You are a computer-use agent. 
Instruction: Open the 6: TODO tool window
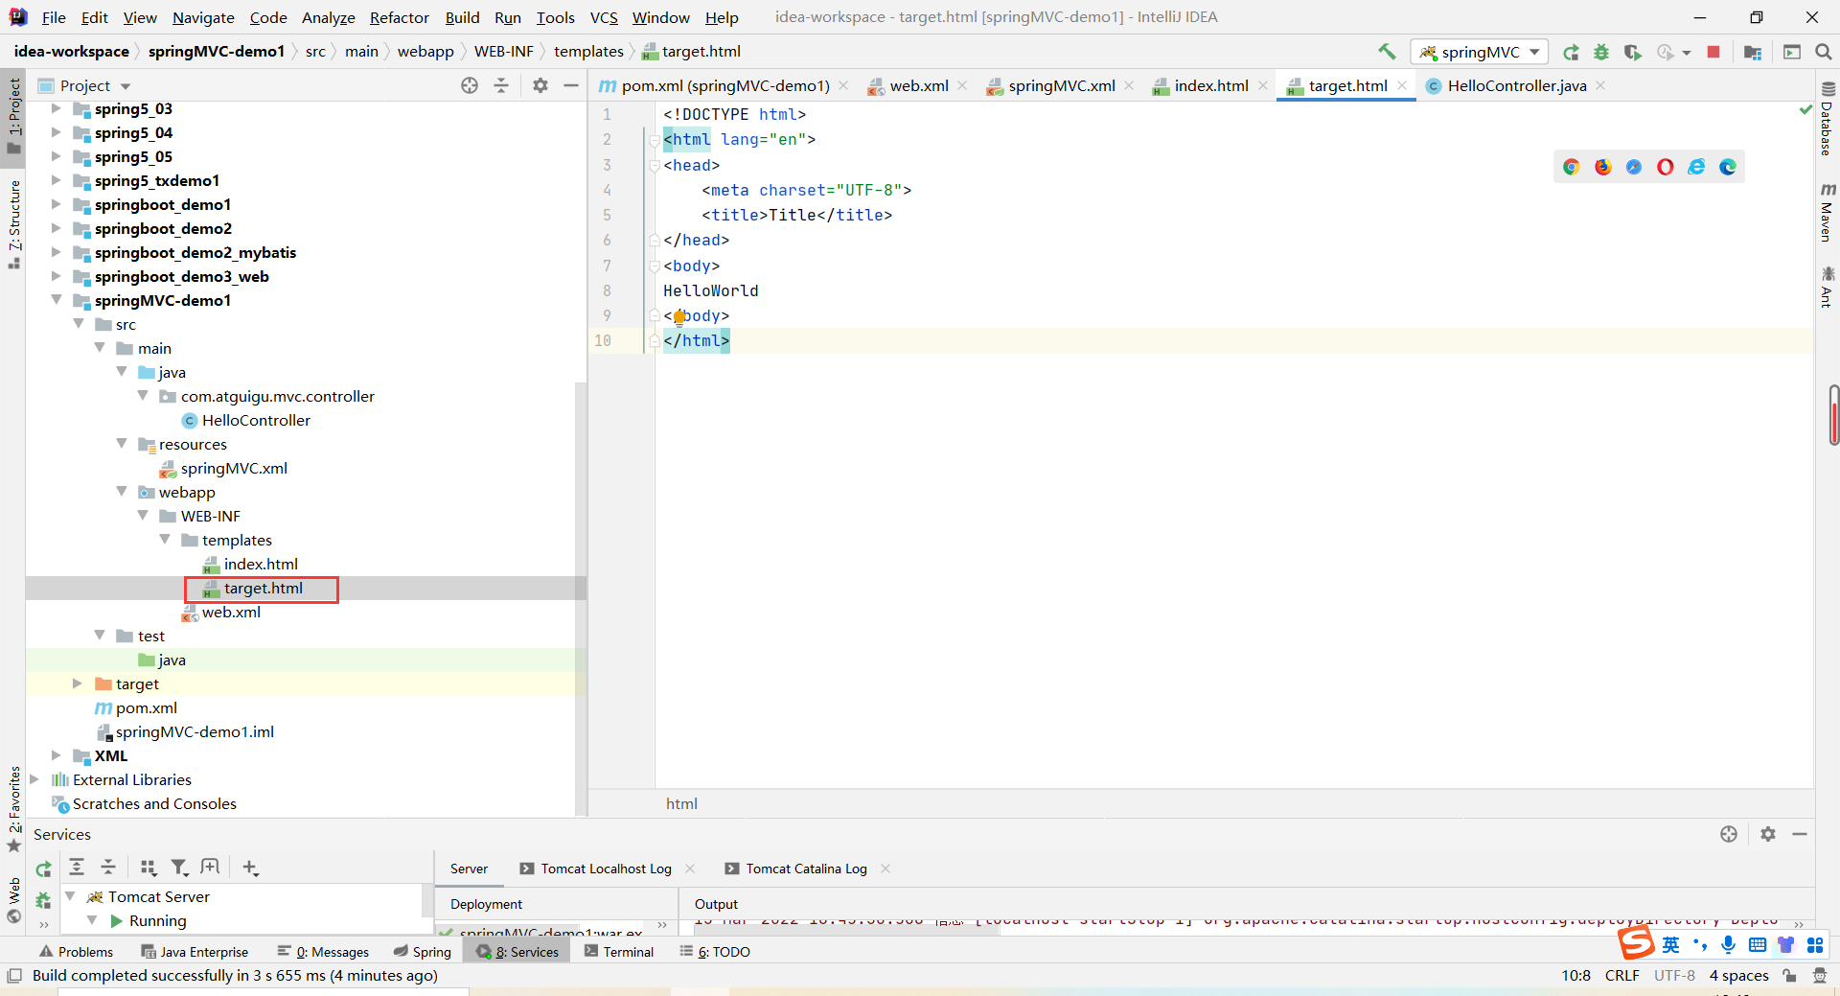point(715,951)
